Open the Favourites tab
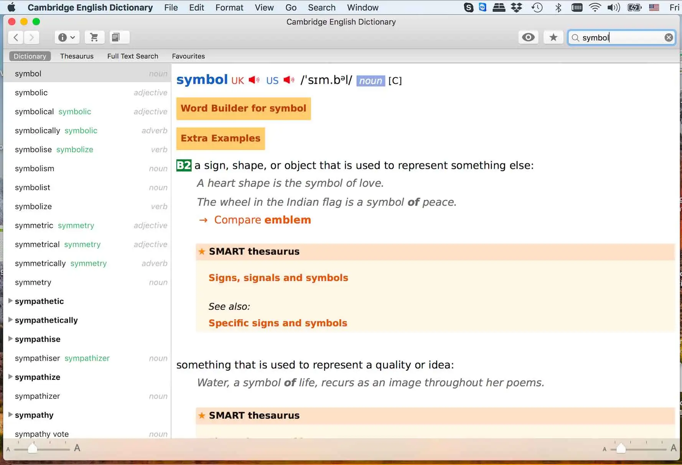 click(x=188, y=56)
